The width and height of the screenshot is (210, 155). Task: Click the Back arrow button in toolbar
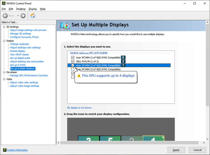(x=5, y=16)
